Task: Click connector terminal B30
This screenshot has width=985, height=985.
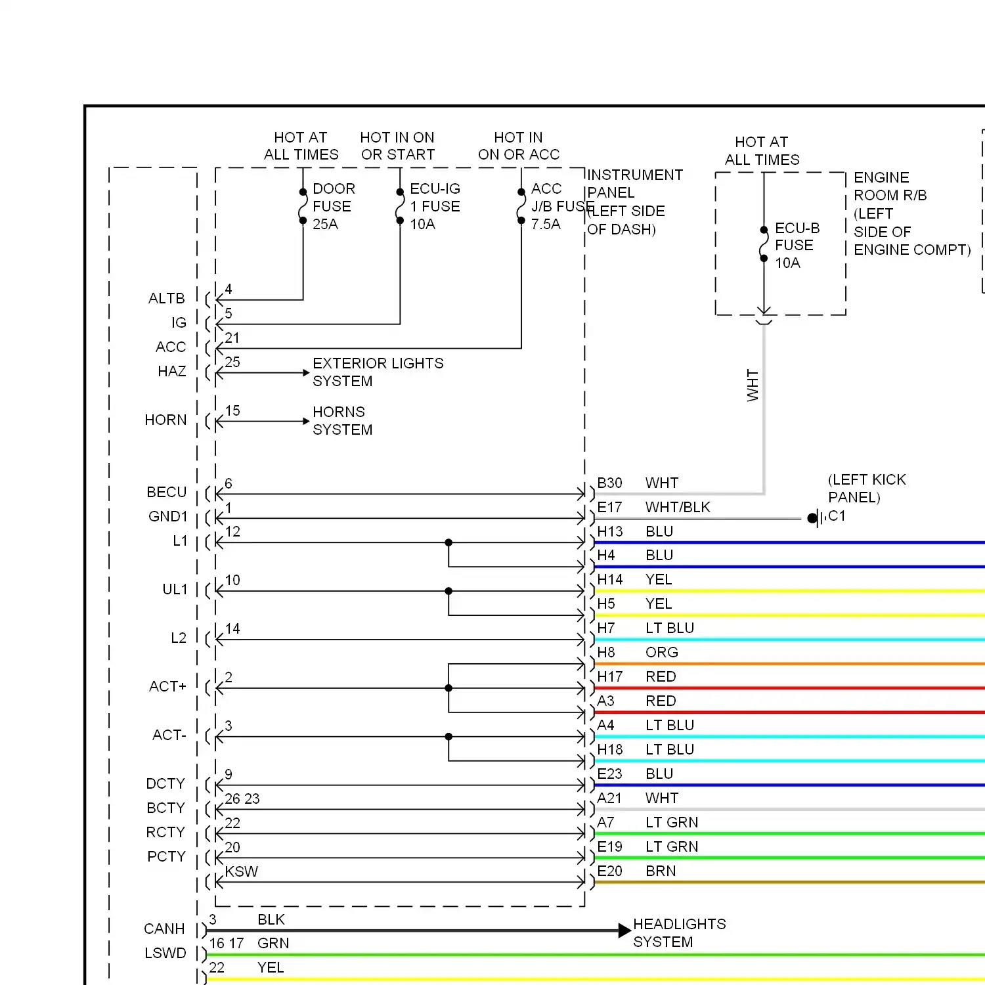Action: [x=609, y=483]
